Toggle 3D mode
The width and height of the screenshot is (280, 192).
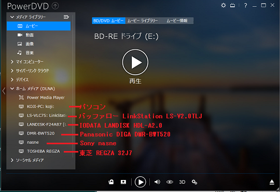click(182, 182)
